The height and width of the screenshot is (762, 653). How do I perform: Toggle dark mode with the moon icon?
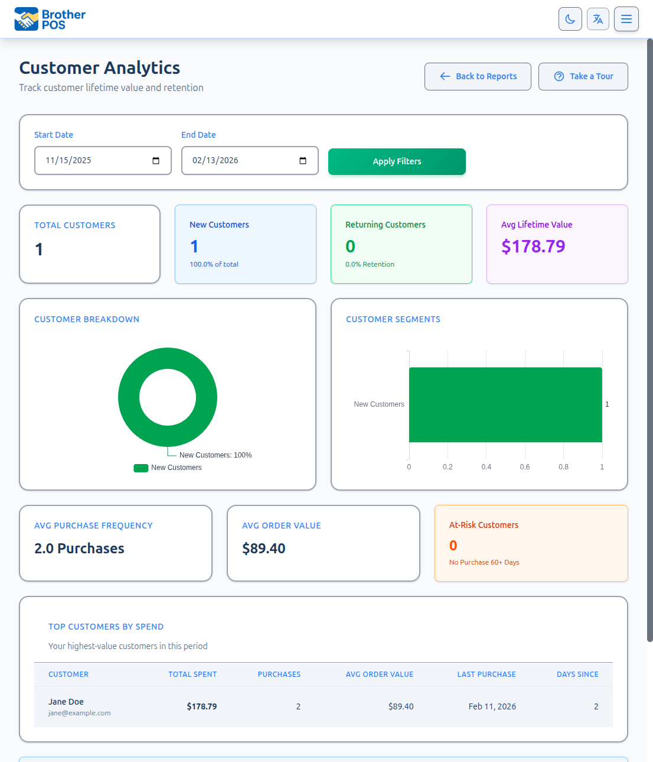click(x=570, y=18)
